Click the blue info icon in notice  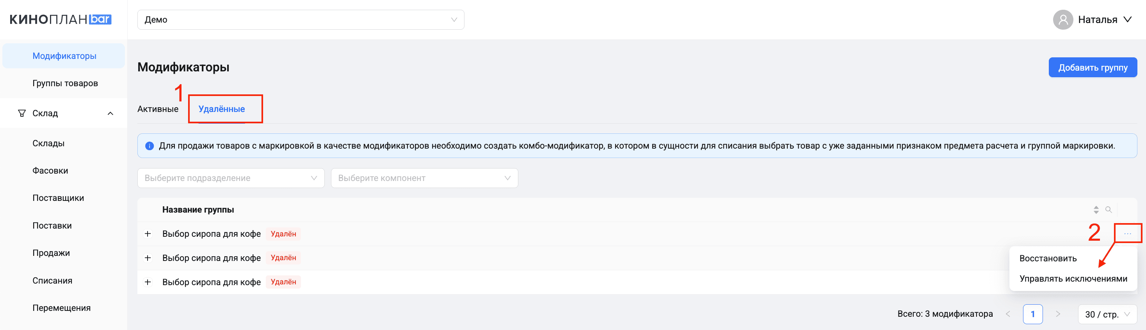[x=149, y=146]
